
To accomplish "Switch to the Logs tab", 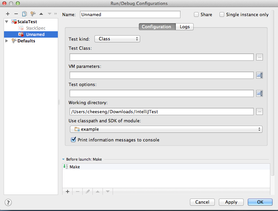I will pyautogui.click(x=185, y=27).
